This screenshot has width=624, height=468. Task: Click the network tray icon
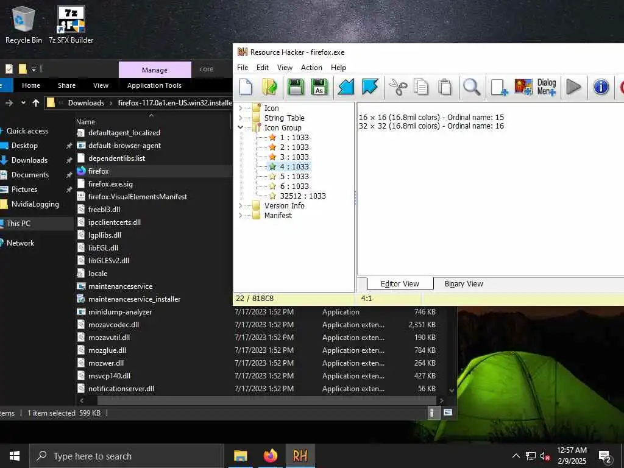coord(531,456)
